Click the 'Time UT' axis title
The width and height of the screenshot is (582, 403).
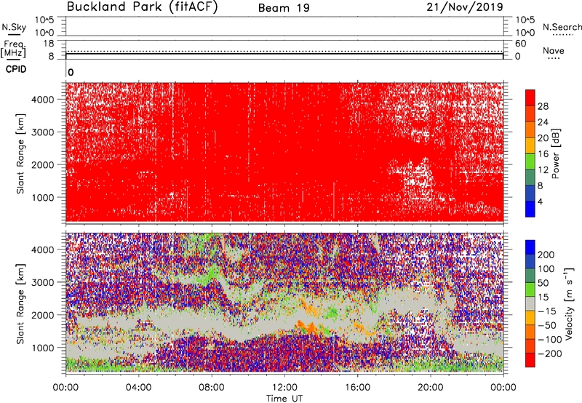pos(284,399)
